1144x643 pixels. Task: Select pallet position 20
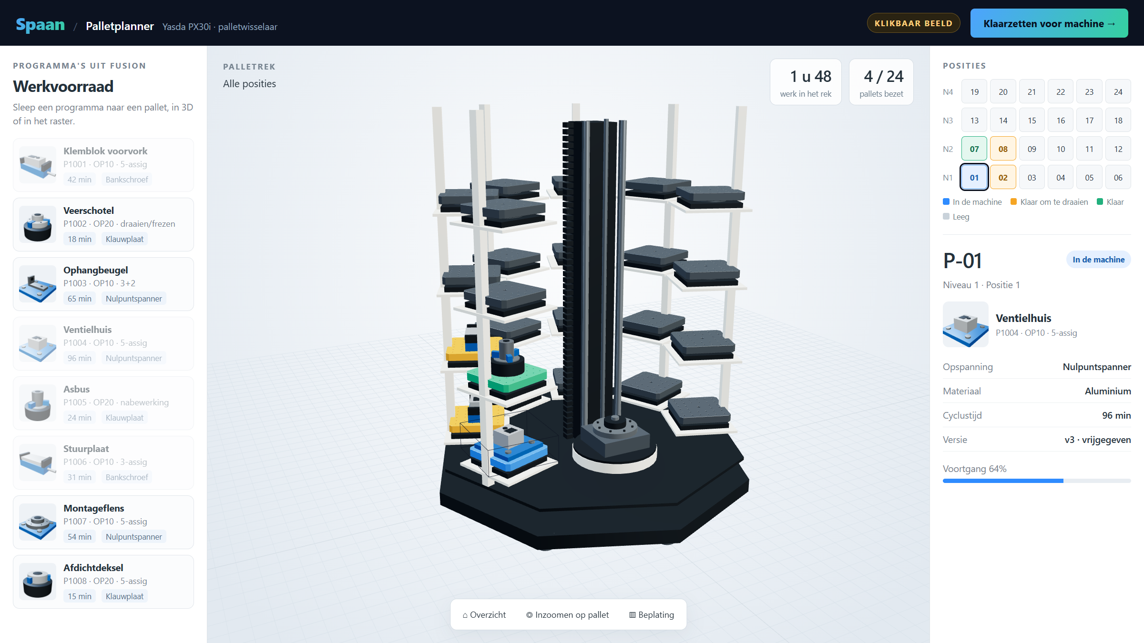click(1003, 91)
